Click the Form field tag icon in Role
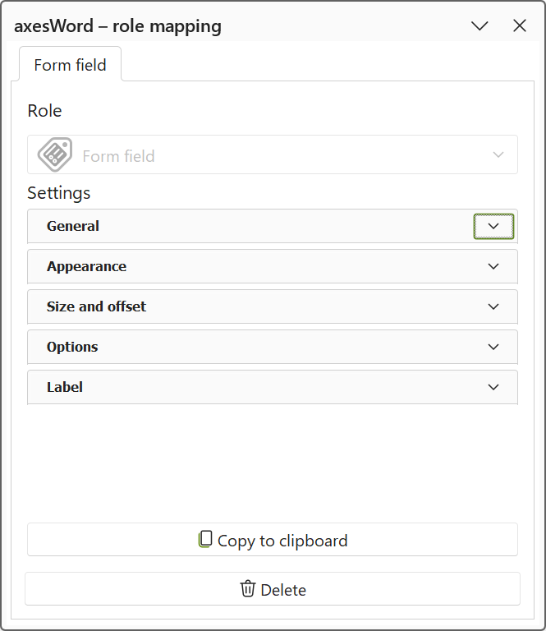 (55, 154)
